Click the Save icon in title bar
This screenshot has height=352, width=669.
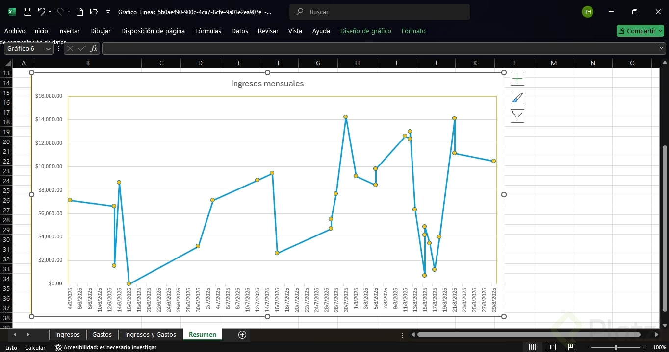[27, 12]
